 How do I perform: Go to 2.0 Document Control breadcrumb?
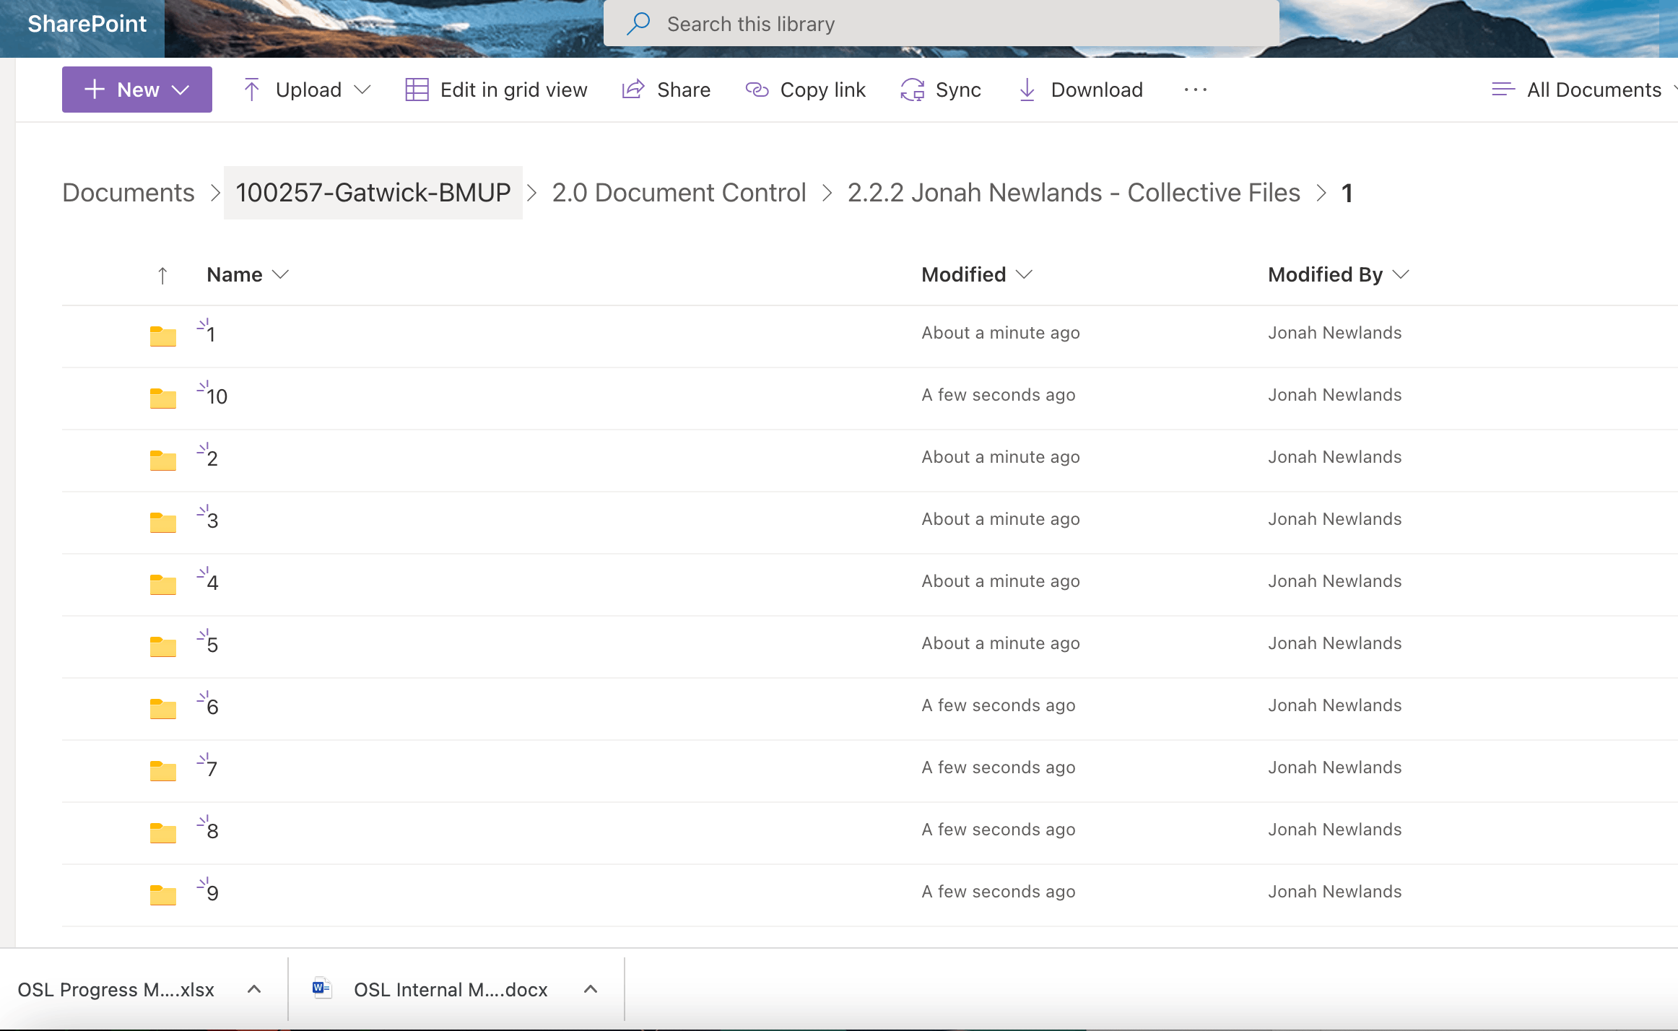(679, 193)
